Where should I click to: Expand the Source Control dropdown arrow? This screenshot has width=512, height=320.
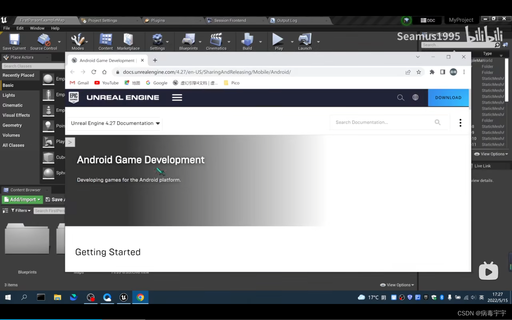[x=59, y=42]
